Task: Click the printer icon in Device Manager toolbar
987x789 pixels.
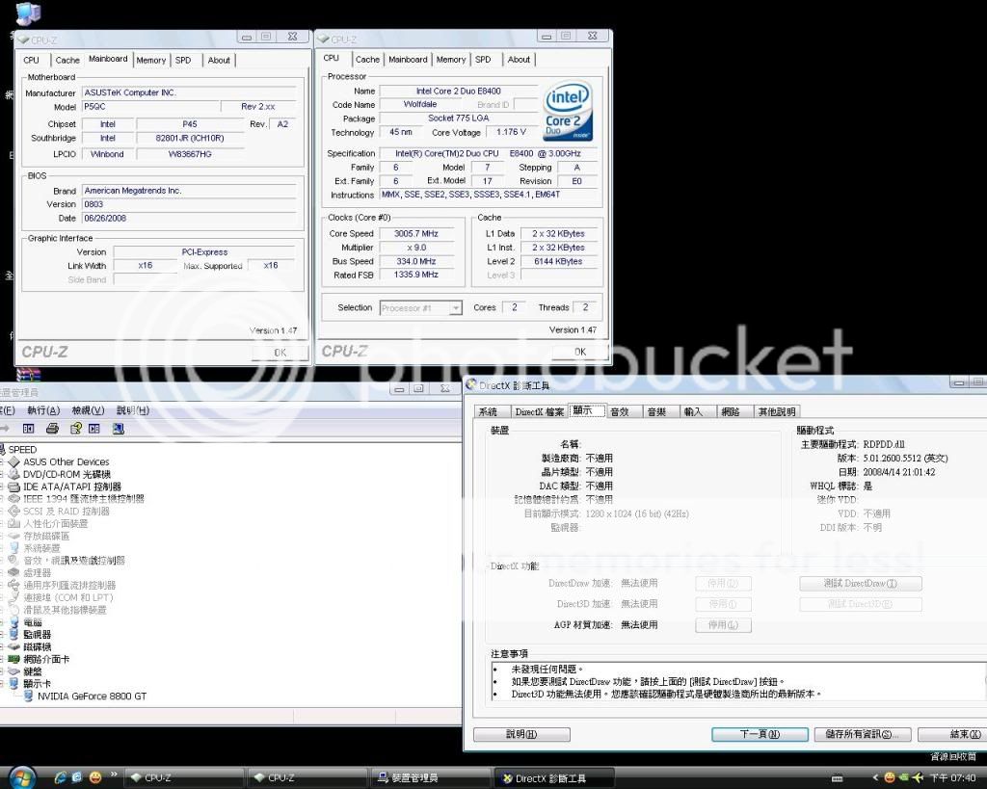Action: 52,429
